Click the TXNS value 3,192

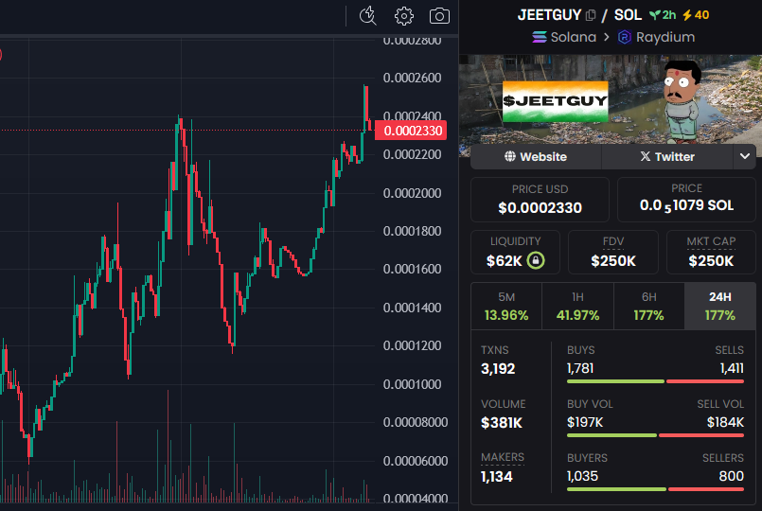[498, 369]
